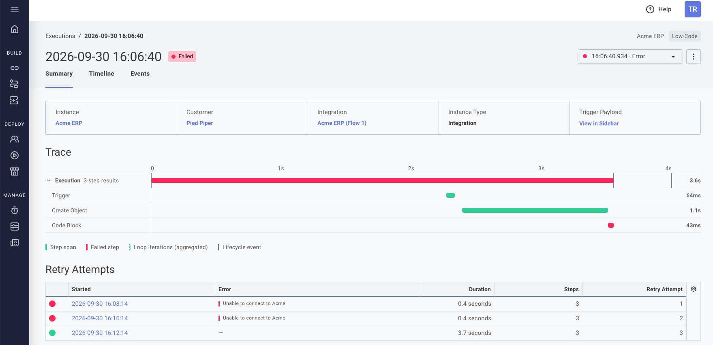Open retry attempt 2026-09-30 16:12:14

[x=100, y=333]
